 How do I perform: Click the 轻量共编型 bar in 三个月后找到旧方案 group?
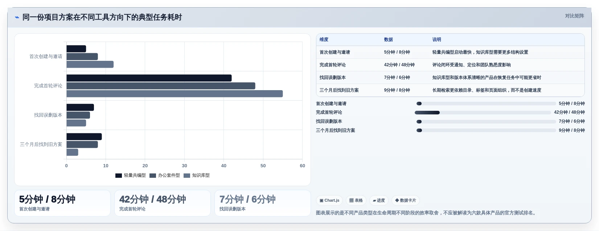click(x=84, y=136)
